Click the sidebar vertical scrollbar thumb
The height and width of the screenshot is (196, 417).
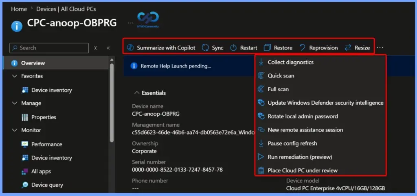(x=112, y=102)
